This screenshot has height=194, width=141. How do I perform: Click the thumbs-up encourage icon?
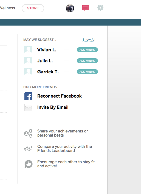coord(29,164)
